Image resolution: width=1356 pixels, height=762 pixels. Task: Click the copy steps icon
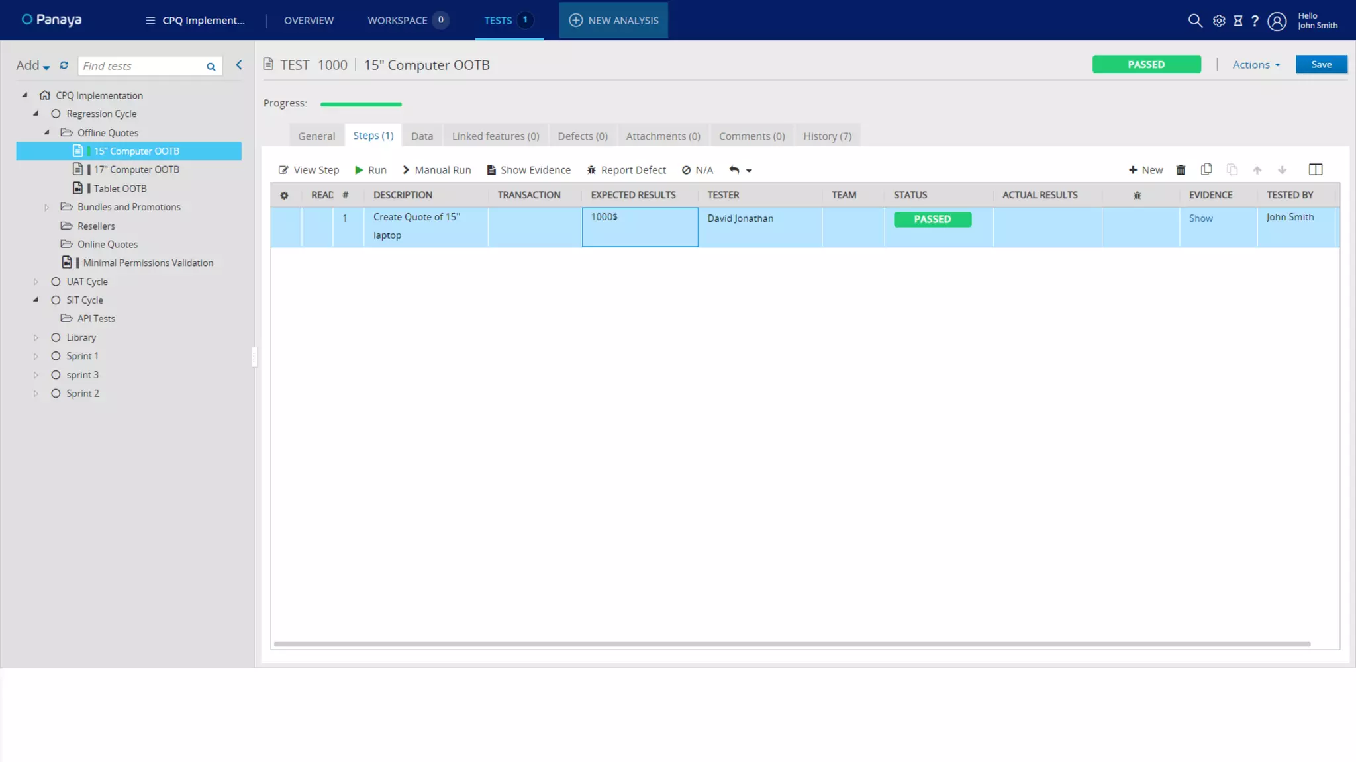pos(1206,169)
